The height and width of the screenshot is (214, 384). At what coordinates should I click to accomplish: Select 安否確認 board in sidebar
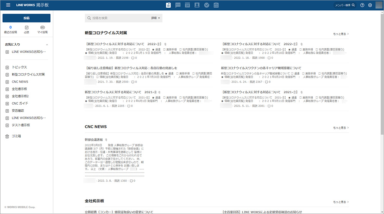pos(18,111)
